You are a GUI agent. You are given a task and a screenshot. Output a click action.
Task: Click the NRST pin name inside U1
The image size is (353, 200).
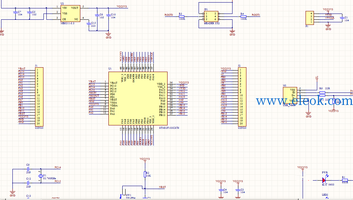(114, 100)
